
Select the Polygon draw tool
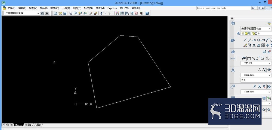[x=259, y=40]
